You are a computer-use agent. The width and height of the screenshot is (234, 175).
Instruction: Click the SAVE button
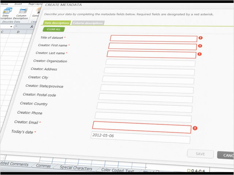[x=200, y=154]
